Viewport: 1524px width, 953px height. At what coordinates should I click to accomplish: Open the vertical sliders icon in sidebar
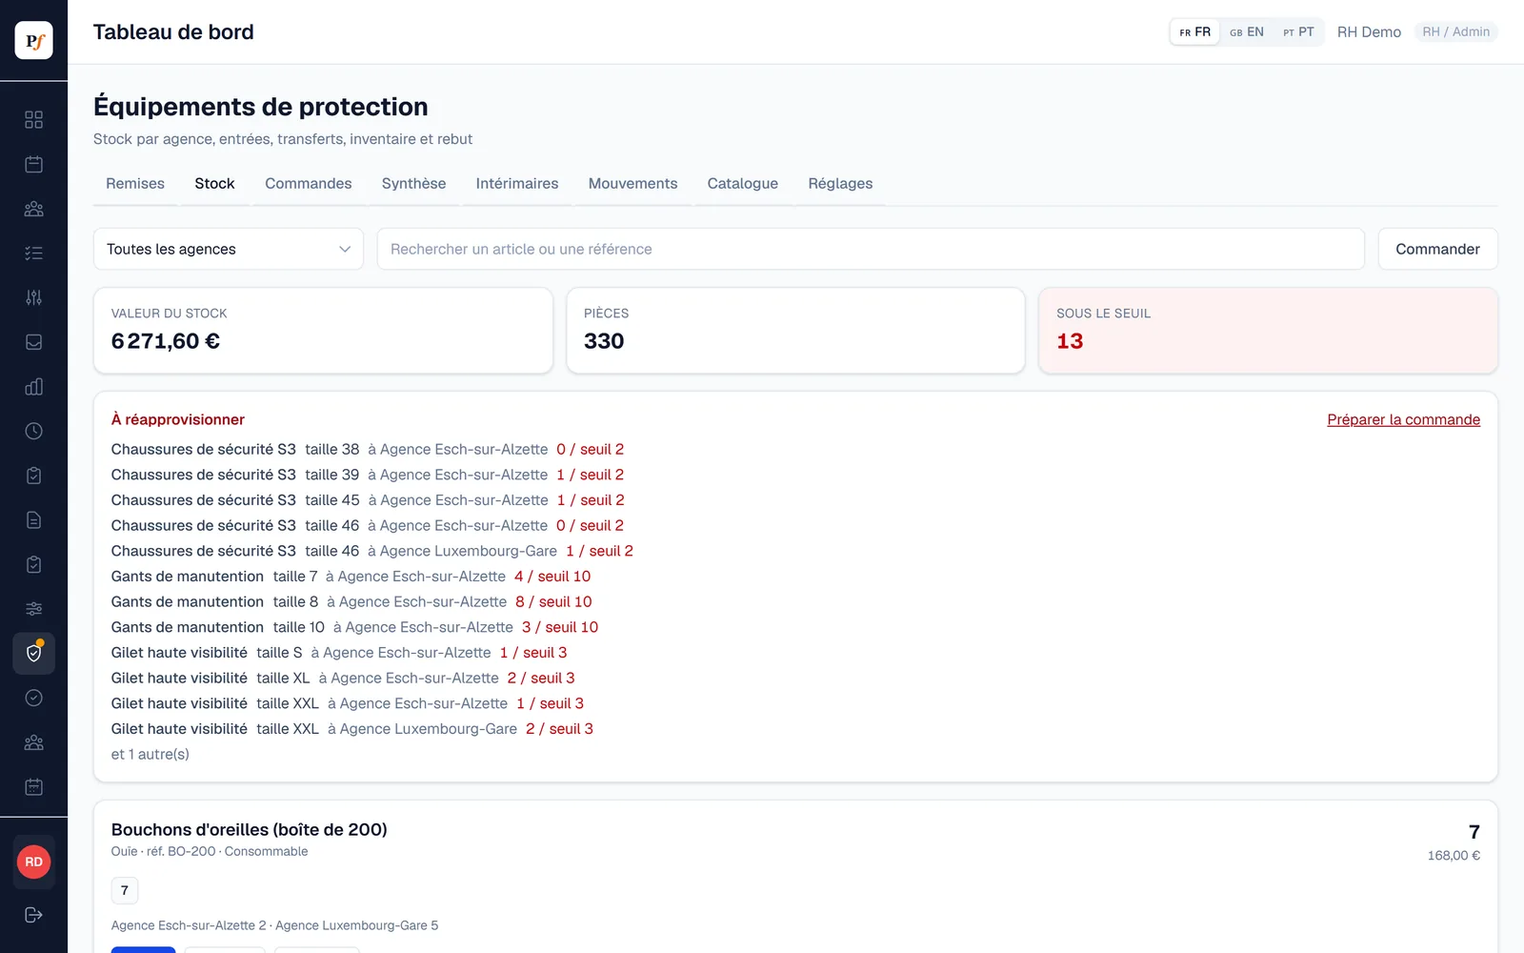[x=33, y=297]
